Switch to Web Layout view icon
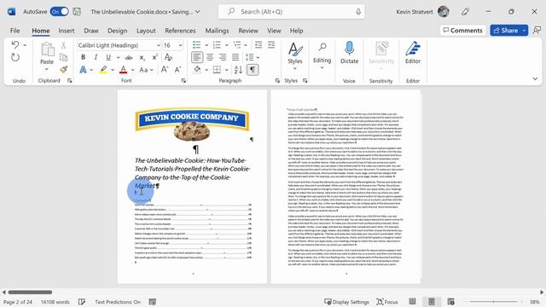Viewport: 546px width, 307px height. [450, 301]
